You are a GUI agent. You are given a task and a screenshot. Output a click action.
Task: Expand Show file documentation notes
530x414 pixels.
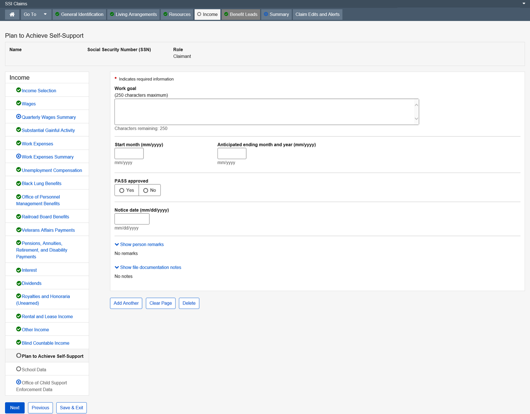(x=148, y=267)
